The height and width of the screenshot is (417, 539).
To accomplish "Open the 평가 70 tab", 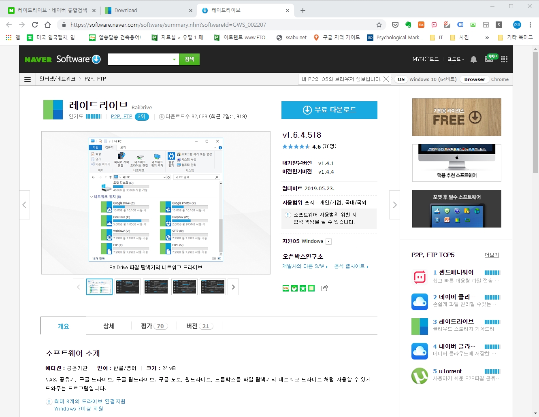I will coord(154,326).
